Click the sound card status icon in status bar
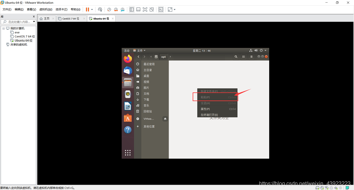 pyautogui.click(x=336, y=188)
